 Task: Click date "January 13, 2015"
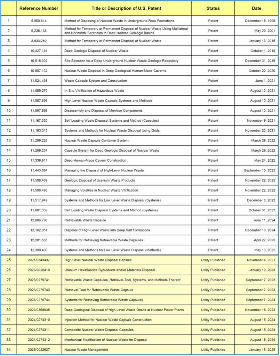click(x=262, y=41)
